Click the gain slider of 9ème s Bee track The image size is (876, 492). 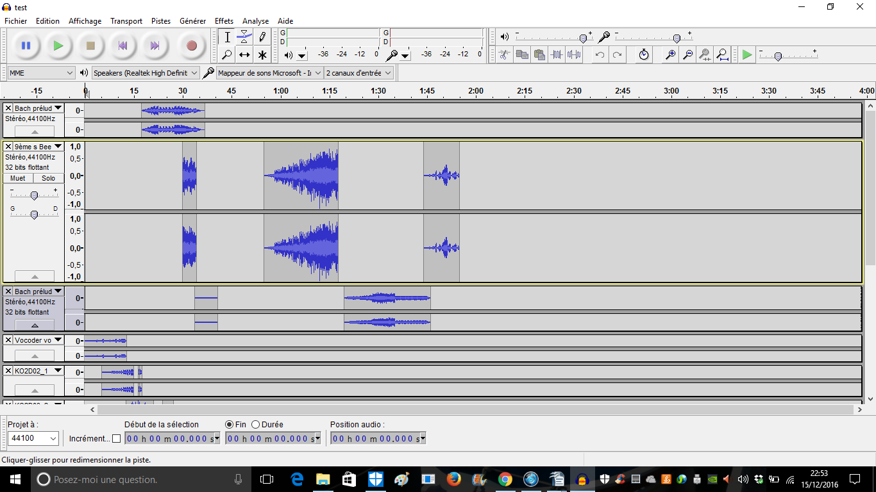click(x=34, y=195)
